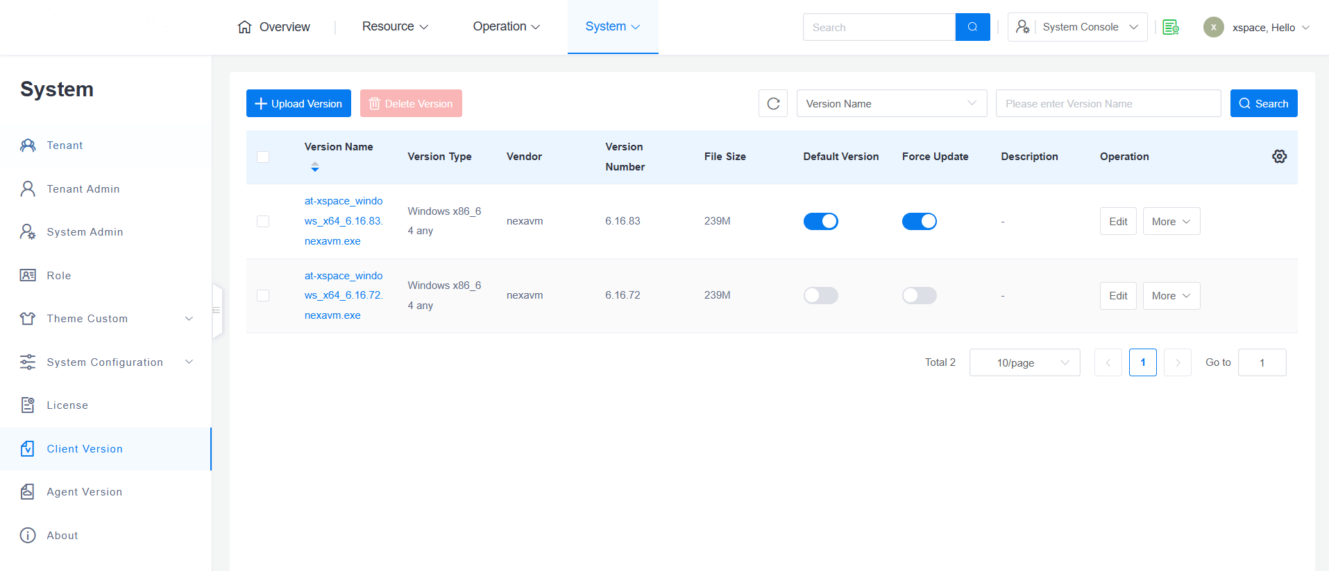Click the blue magnifier icon in top search
Image resolution: width=1329 pixels, height=571 pixels.
tap(972, 27)
